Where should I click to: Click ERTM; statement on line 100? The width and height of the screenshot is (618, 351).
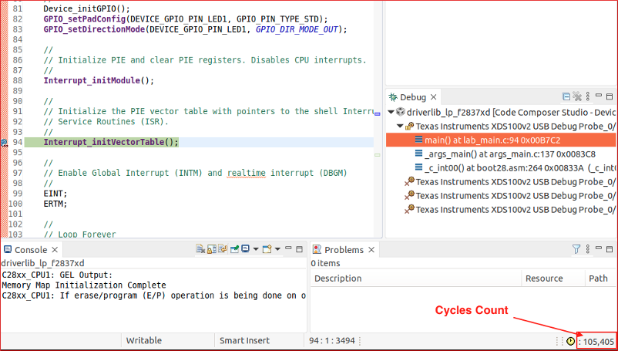(x=55, y=204)
